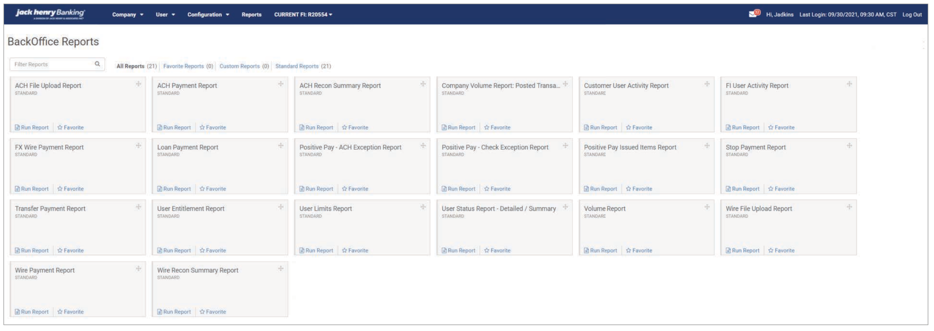Expand the CURRENT FI: R20554 selector

(303, 15)
